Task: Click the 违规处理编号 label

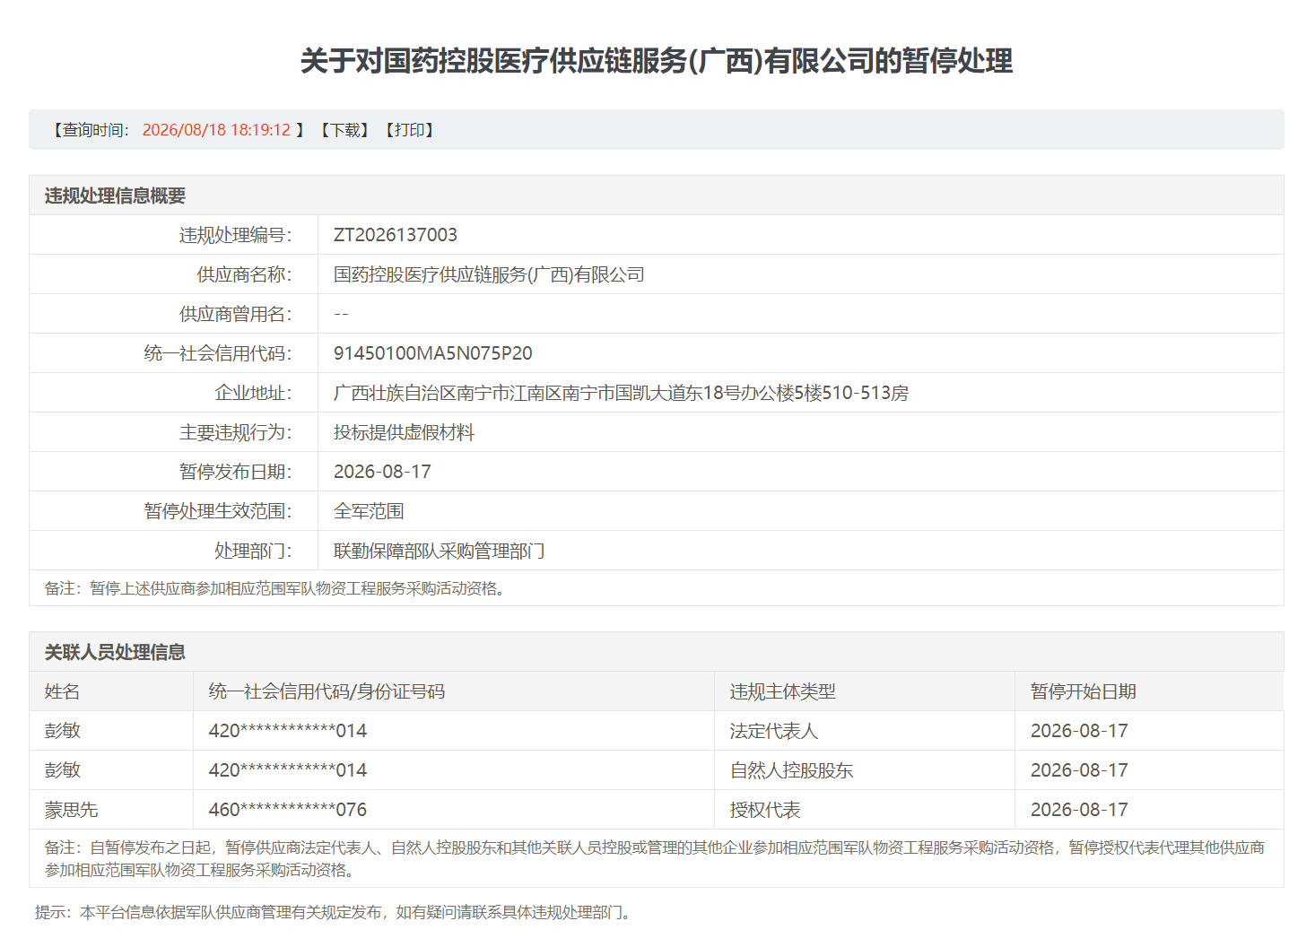Action: point(236,235)
